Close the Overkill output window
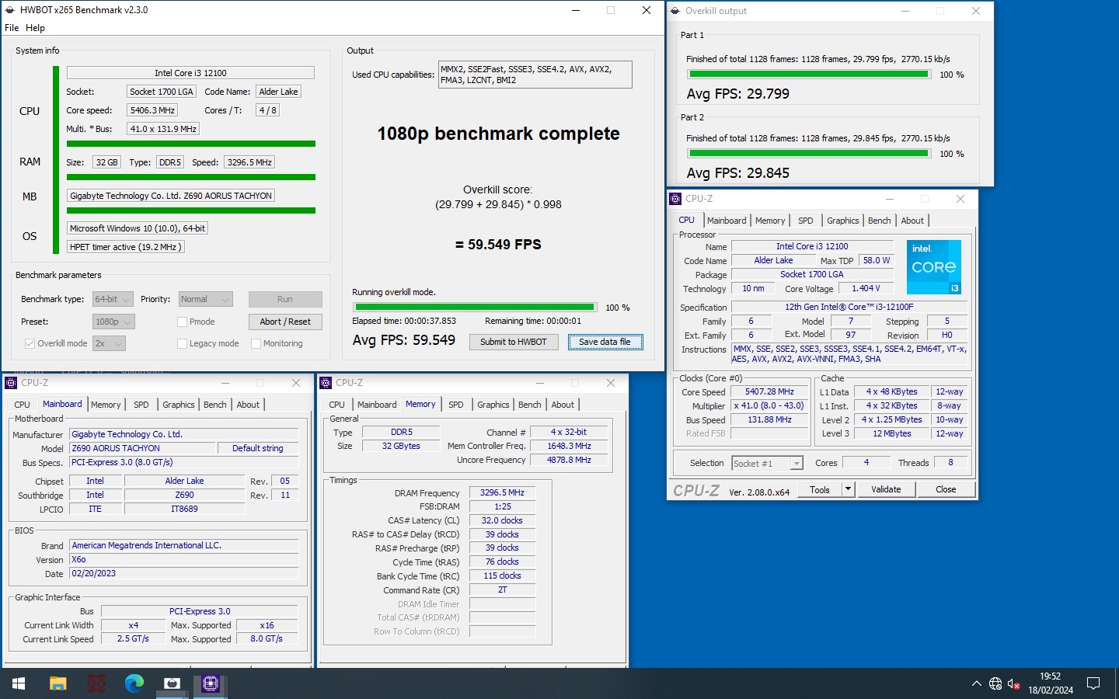The width and height of the screenshot is (1119, 699). click(976, 11)
